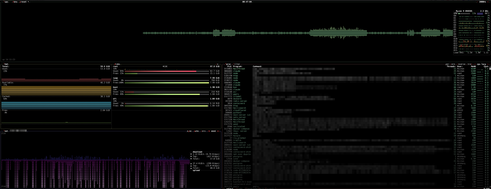Select the cloudflared process row
The height and width of the screenshot is (189, 491).
(356, 110)
